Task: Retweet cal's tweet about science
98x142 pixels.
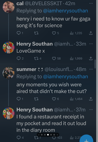Action: coord(36,33)
